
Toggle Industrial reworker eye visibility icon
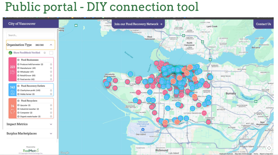[x=18, y=109]
